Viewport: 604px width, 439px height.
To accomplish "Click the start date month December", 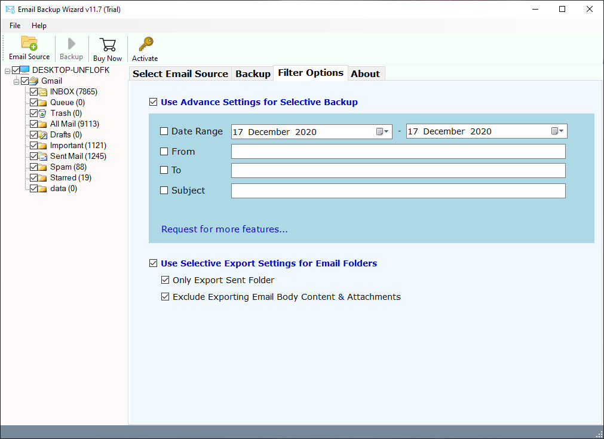I will click(x=269, y=132).
